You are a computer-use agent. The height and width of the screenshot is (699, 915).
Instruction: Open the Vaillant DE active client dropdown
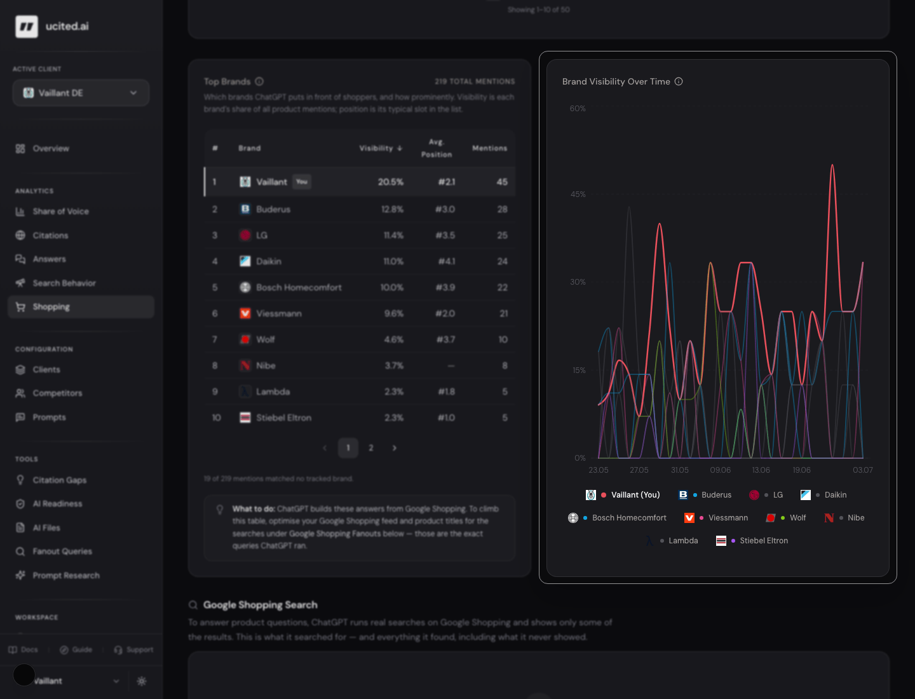click(81, 93)
